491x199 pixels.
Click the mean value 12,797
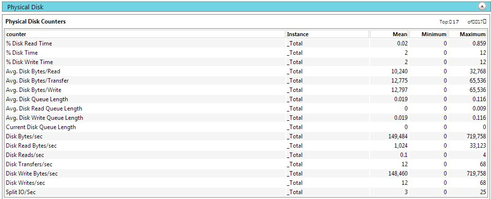(x=399, y=90)
